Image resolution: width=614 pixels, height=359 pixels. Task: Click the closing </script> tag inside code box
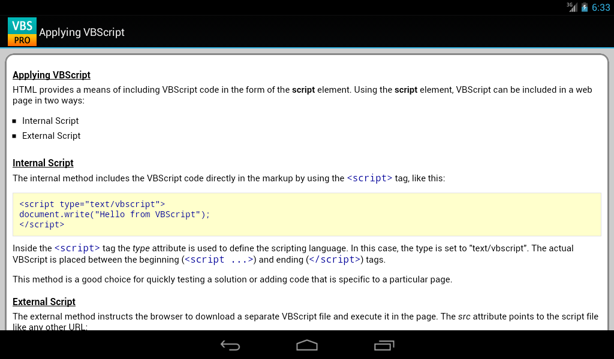click(x=41, y=224)
